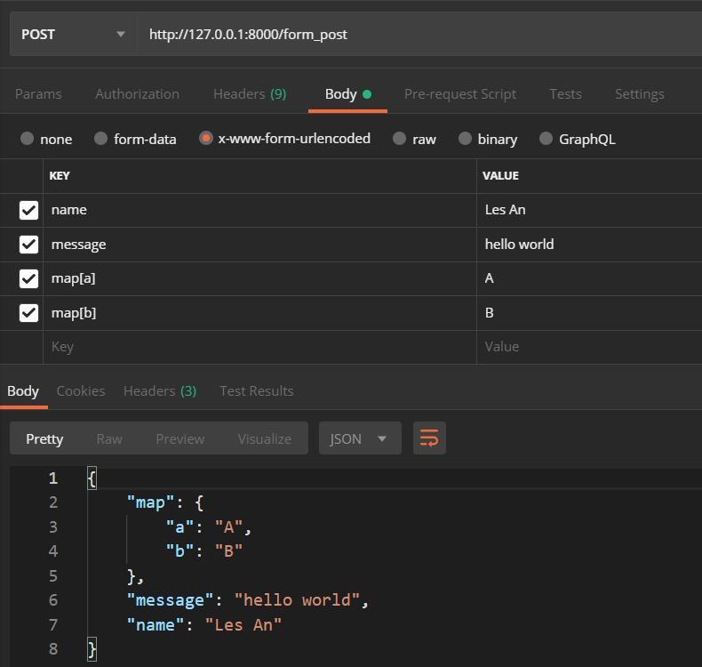
Task: Click the 'message' key cell
Action: point(259,245)
